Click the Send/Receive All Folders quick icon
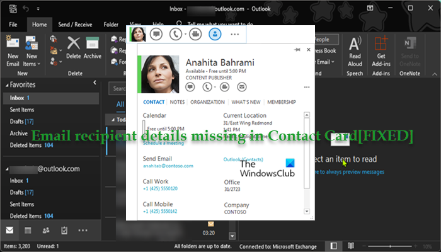Image resolution: width=441 pixels, height=252 pixels. pyautogui.click(x=13, y=9)
